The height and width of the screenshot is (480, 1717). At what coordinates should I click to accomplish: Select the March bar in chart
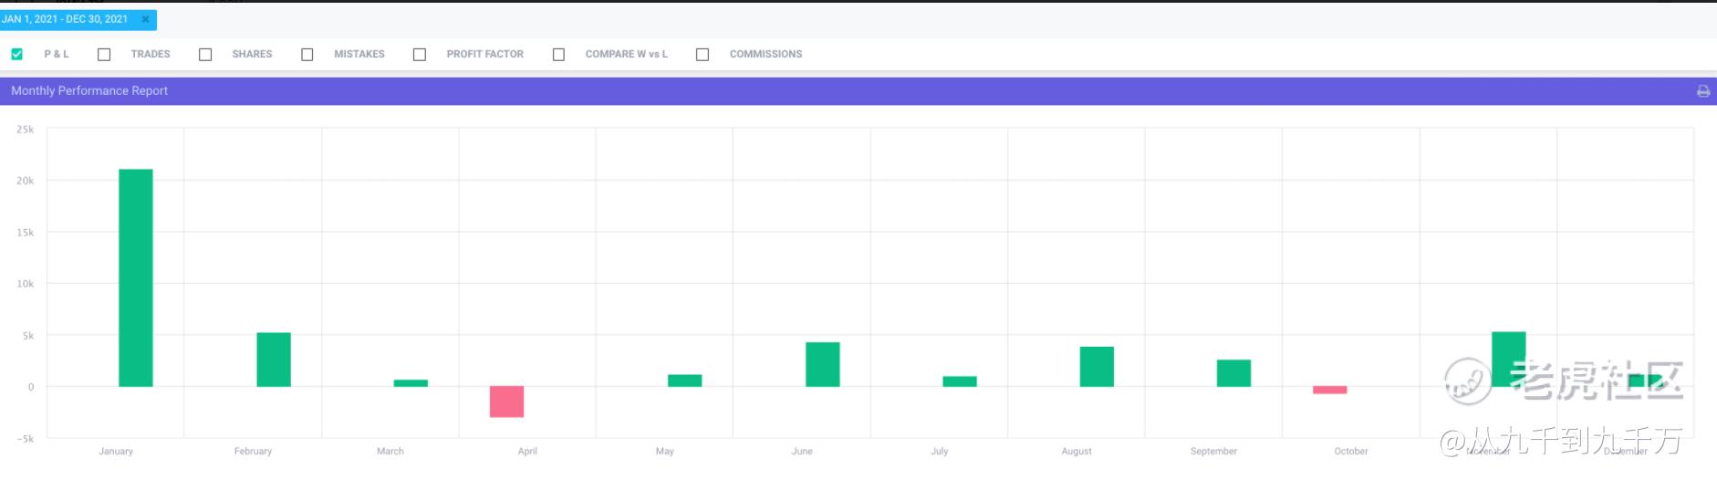(x=411, y=383)
